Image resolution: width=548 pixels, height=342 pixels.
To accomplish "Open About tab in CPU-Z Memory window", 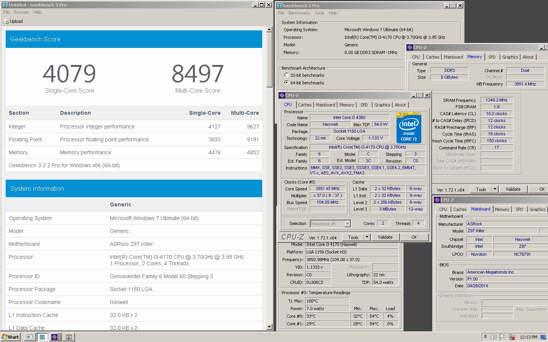I will coord(528,57).
